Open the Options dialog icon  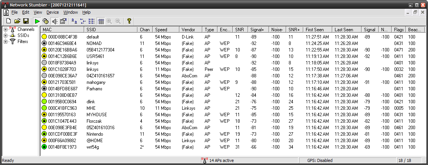(x=63, y=21)
